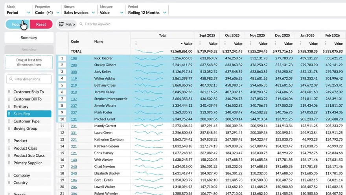346x195 pixels.
Task: Click the Filter by keyword search field
Action: [98, 24]
